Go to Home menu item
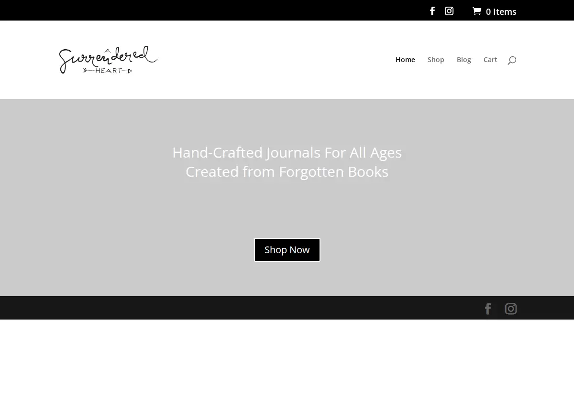Image resolution: width=574 pixels, height=406 pixels. click(405, 60)
